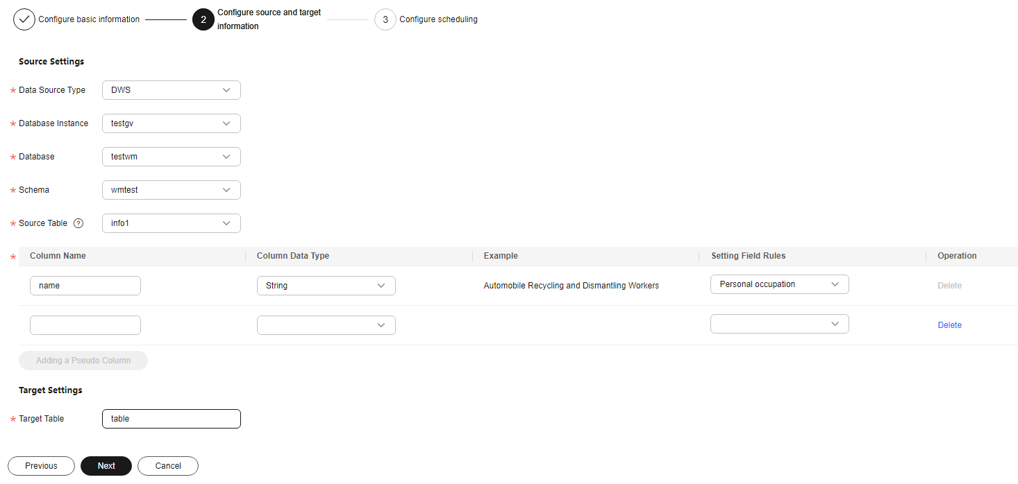Click the completed step one checkmark icon

click(24, 19)
